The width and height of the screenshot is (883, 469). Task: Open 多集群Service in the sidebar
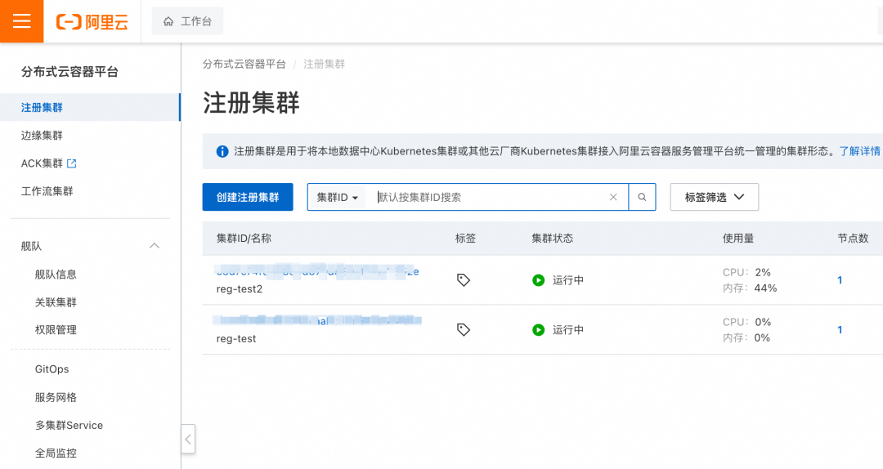pyautogui.click(x=69, y=425)
